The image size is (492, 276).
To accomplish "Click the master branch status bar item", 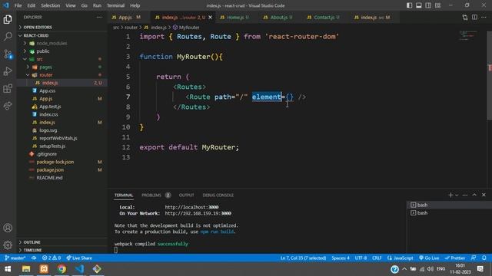I will [15, 258].
